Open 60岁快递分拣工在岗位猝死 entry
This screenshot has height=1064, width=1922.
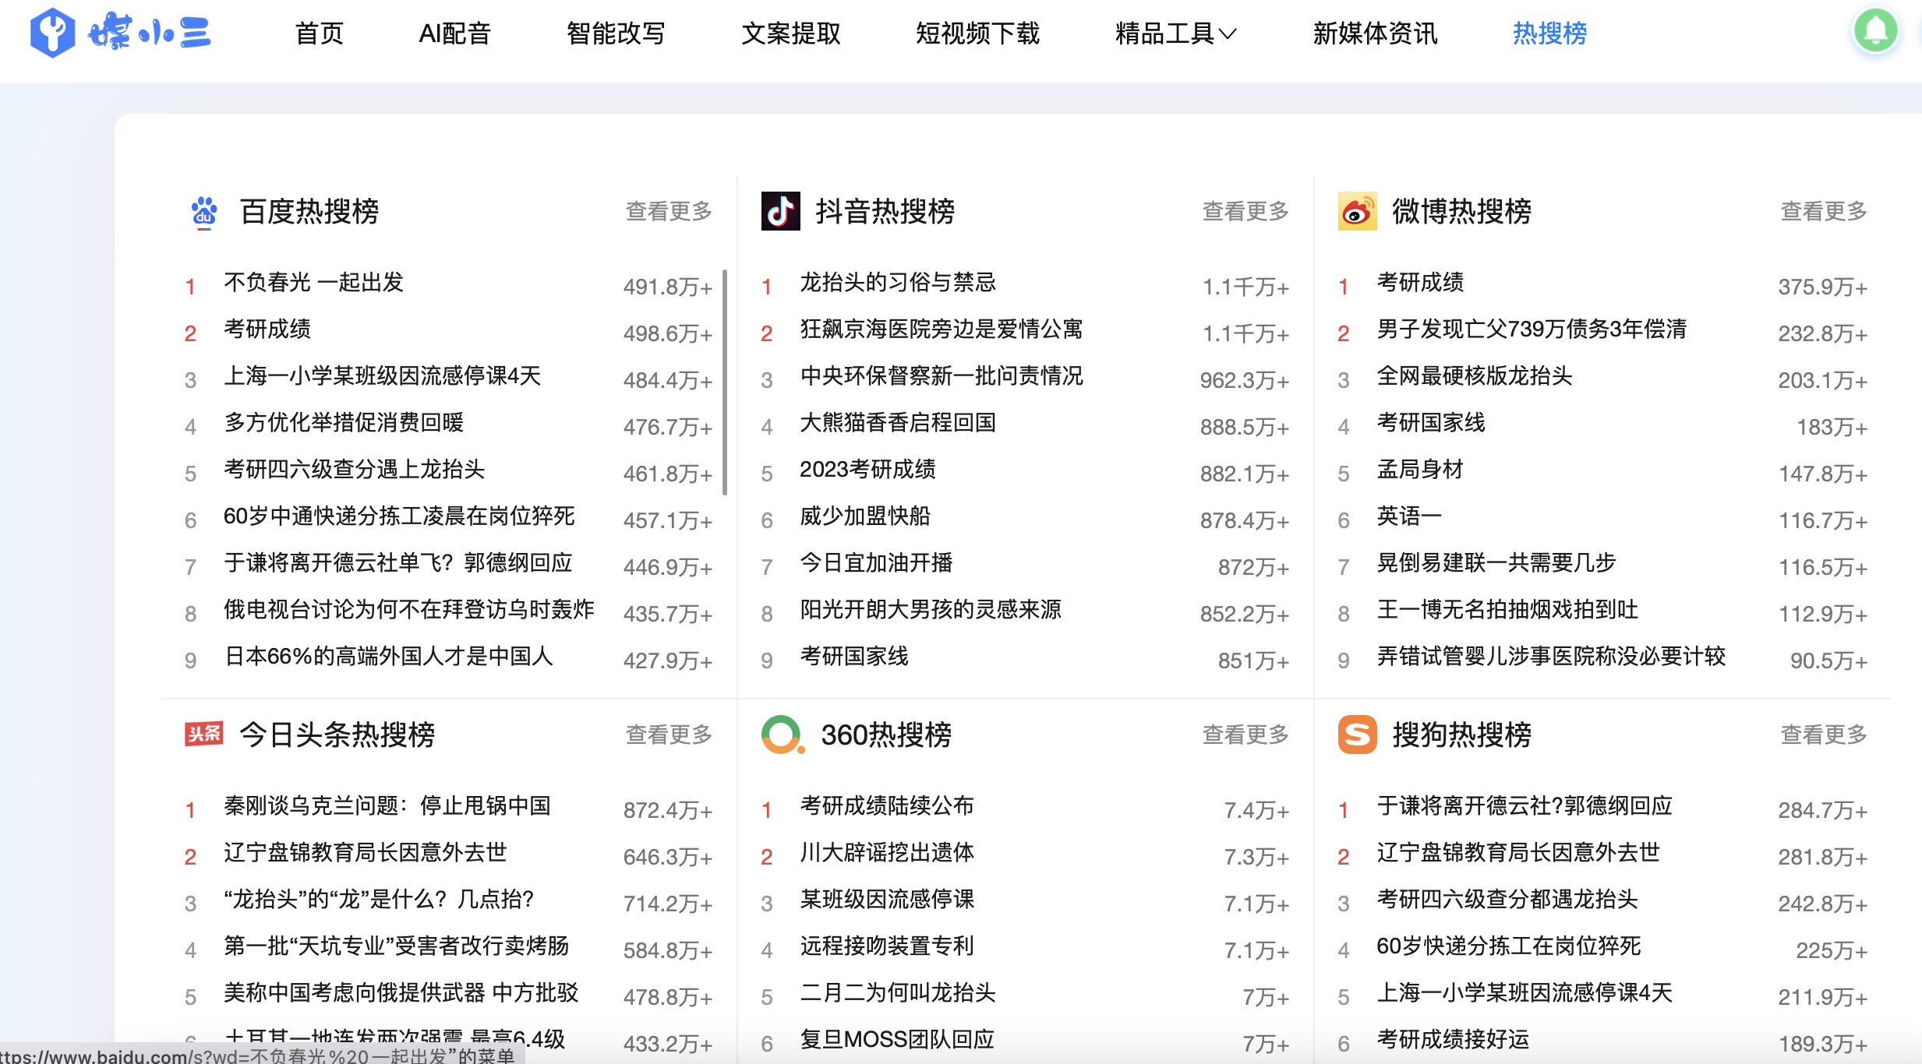click(x=1509, y=946)
